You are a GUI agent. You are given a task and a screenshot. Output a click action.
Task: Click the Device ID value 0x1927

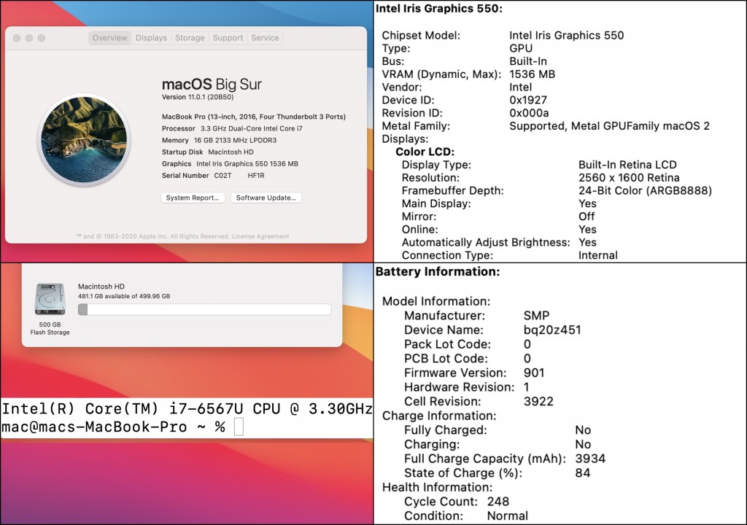(528, 100)
